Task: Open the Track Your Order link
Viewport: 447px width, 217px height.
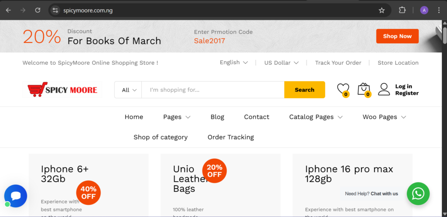Action: tap(338, 63)
